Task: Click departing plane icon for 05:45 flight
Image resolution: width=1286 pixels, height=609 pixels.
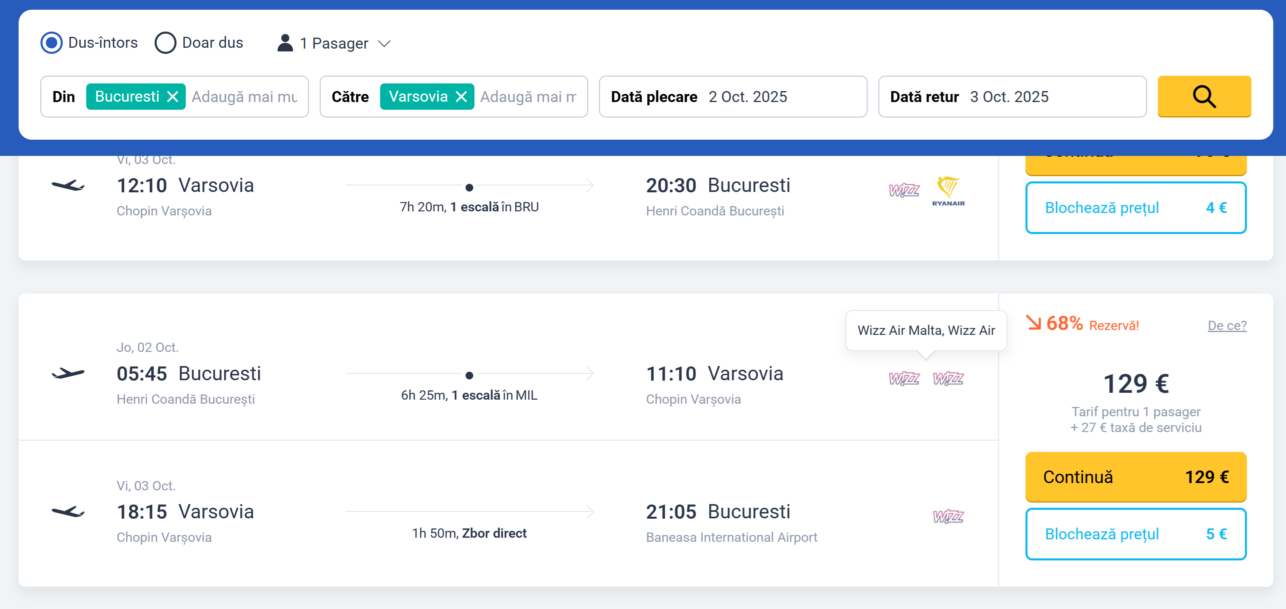Action: click(x=68, y=373)
